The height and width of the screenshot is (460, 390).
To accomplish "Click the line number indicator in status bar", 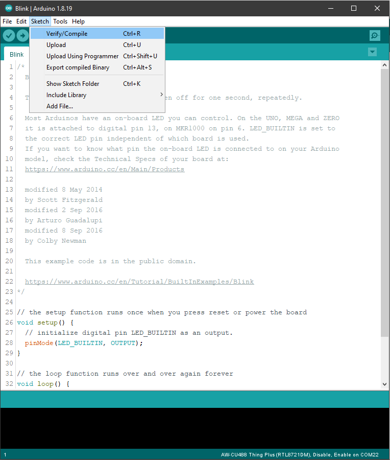I will point(5,455).
